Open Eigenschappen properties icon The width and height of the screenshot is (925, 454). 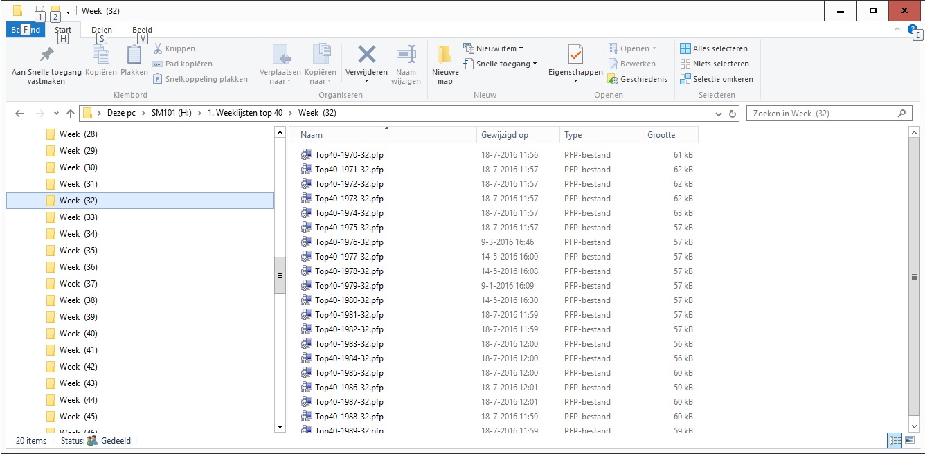575,55
